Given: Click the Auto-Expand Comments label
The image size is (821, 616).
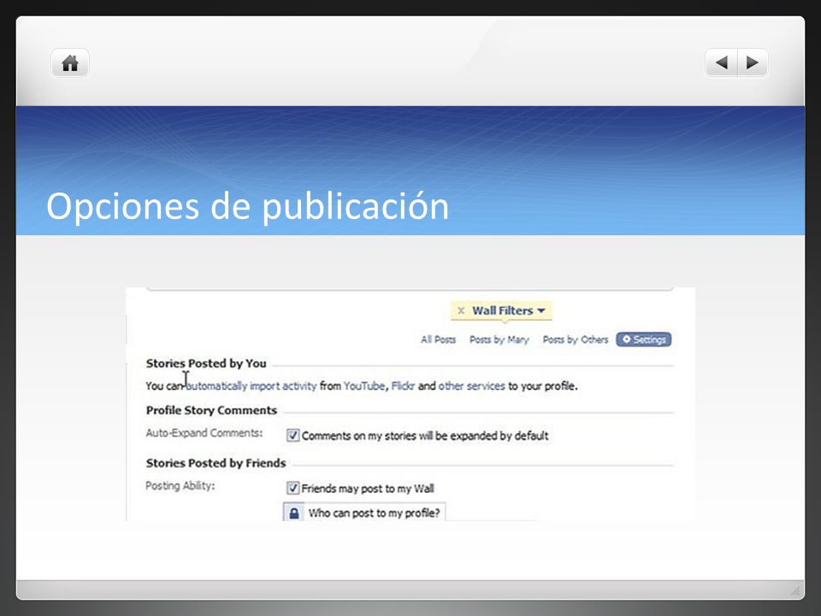Looking at the screenshot, I should pyautogui.click(x=204, y=433).
